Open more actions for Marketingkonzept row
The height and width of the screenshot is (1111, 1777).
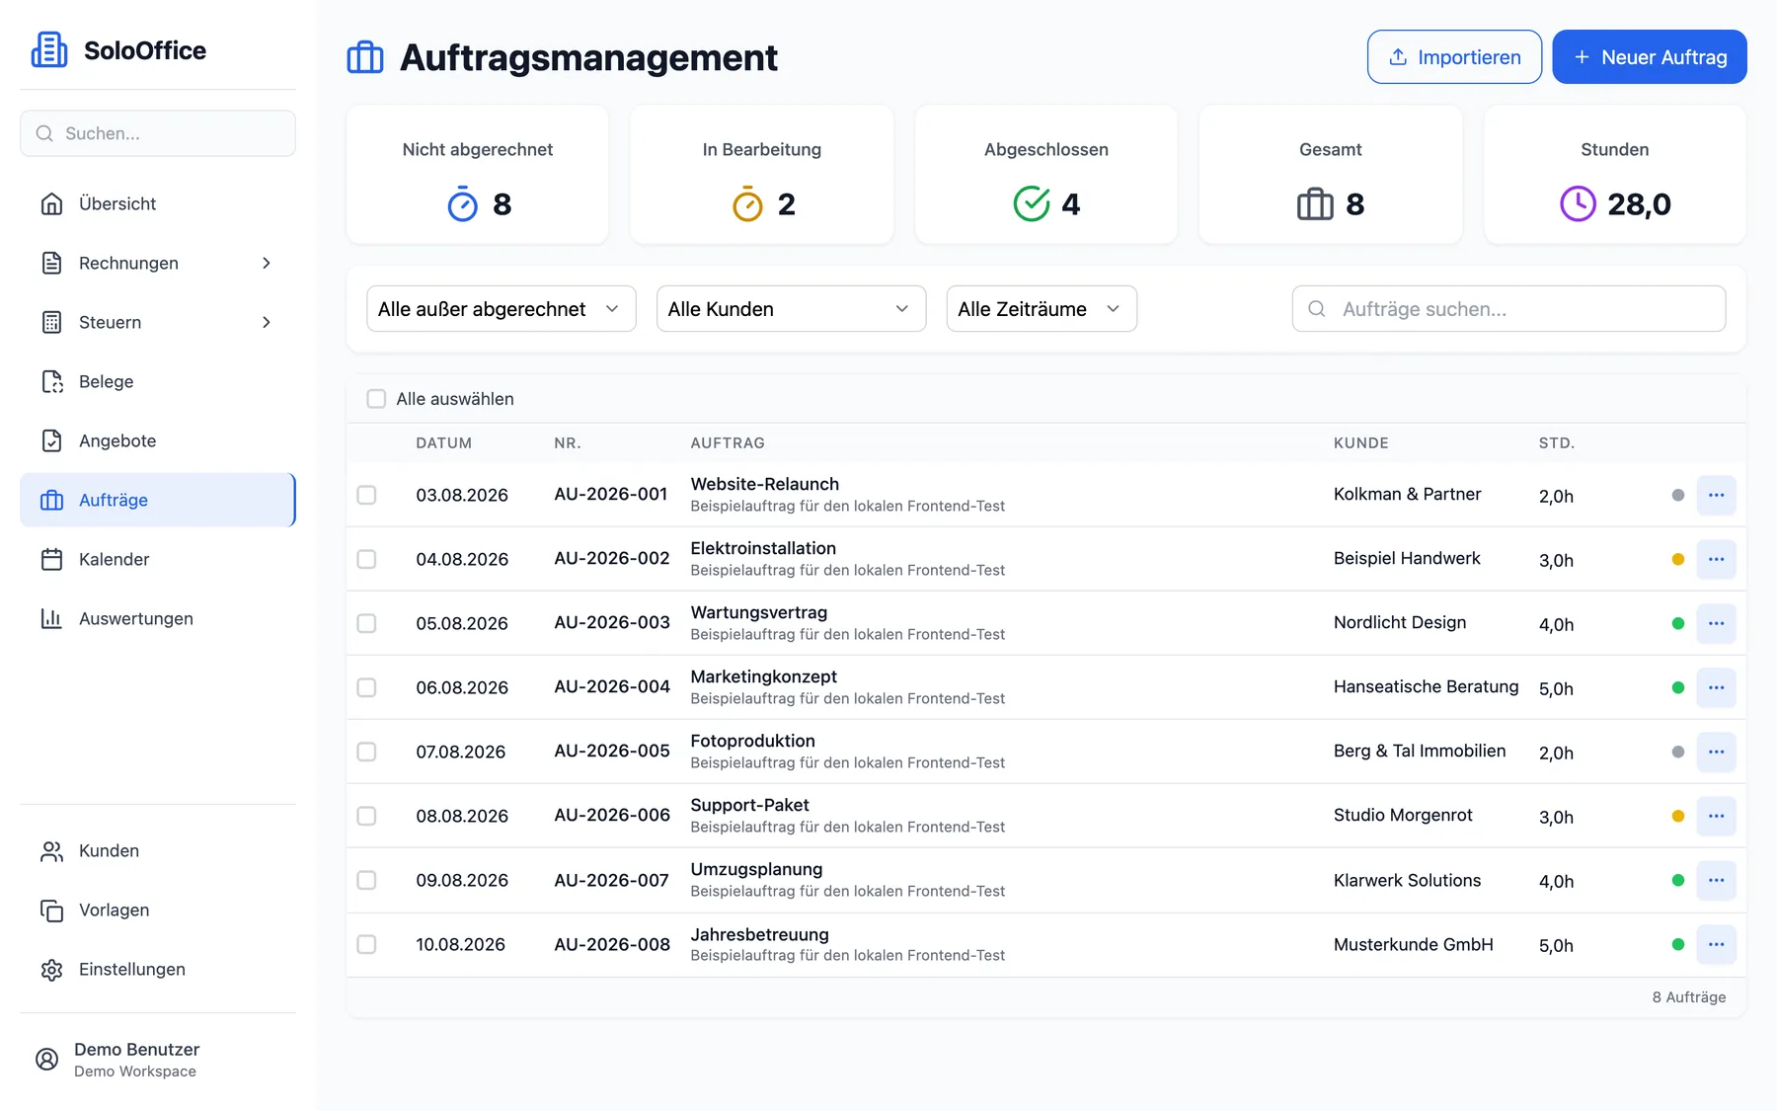1717,687
